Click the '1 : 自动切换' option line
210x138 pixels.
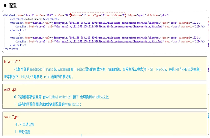(x=22, y=132)
